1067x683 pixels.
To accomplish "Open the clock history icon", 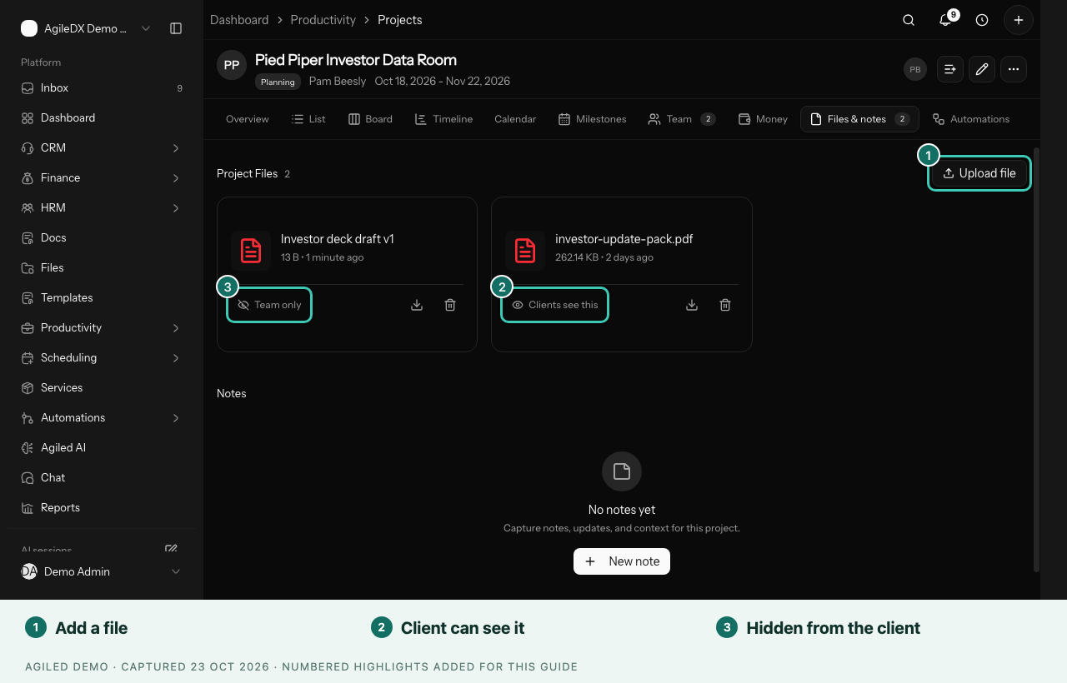I will [x=982, y=20].
